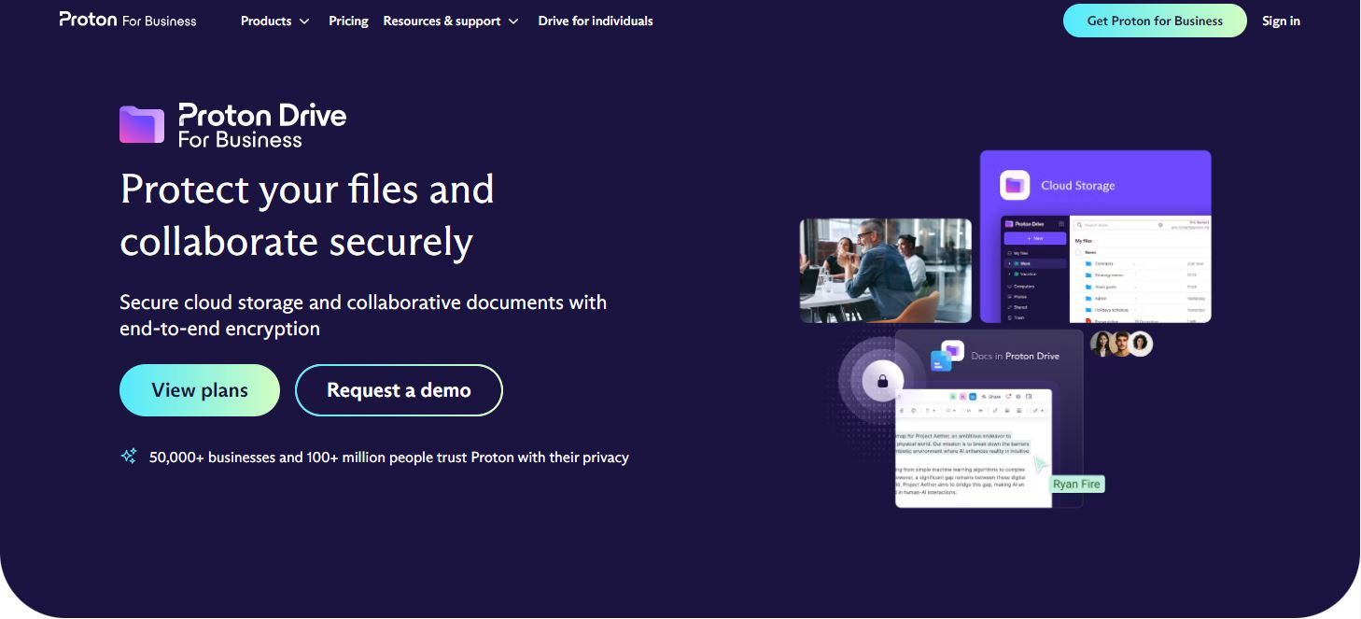Click the Proton For Business logo

128,20
